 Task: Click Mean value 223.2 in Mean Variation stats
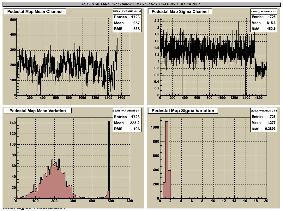(x=135, y=123)
